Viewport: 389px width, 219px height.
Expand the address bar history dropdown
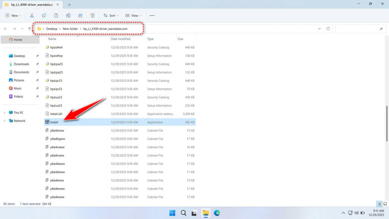coord(319,29)
